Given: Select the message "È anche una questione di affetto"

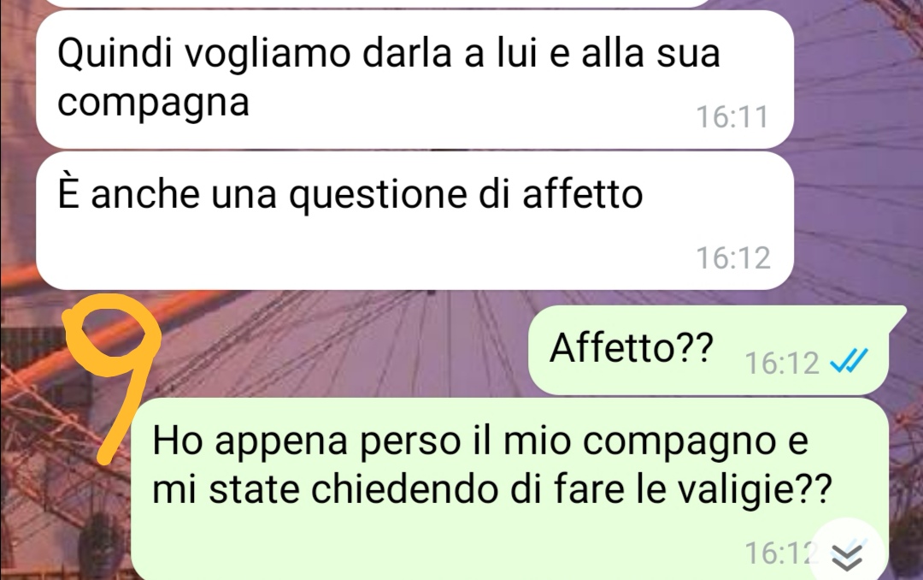Looking at the screenshot, I should tap(414, 221).
